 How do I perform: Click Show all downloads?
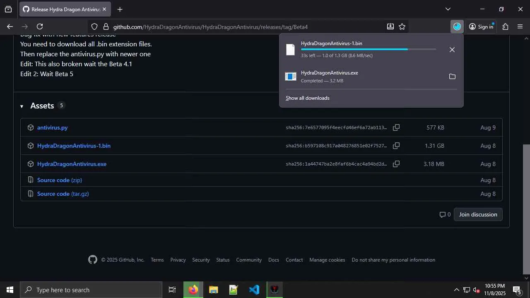pos(308,98)
